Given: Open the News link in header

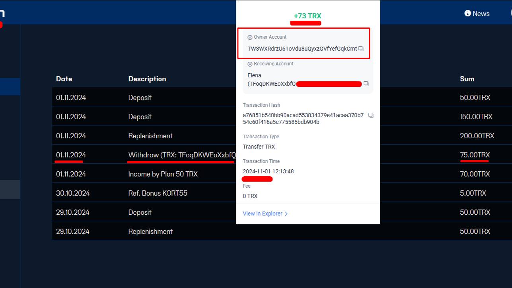Looking at the screenshot, I should point(477,14).
